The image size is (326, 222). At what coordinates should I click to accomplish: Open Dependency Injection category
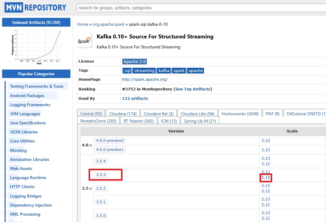click(x=31, y=205)
